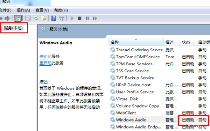
Task: Click the 停止 link to stop service
Action: [43, 57]
